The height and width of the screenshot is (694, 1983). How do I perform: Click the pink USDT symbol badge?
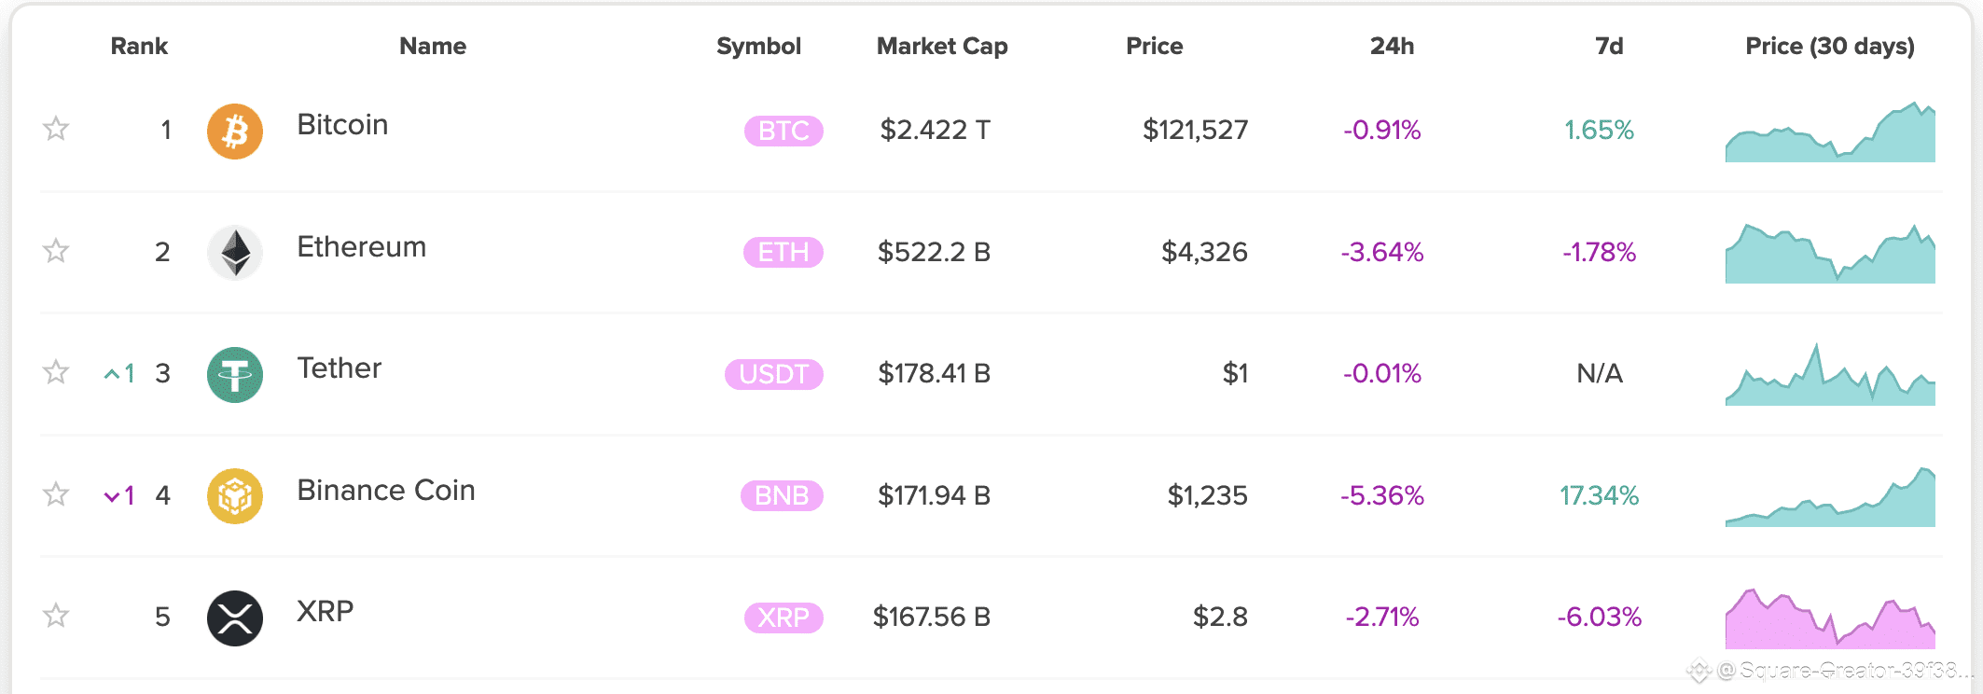coord(773,374)
